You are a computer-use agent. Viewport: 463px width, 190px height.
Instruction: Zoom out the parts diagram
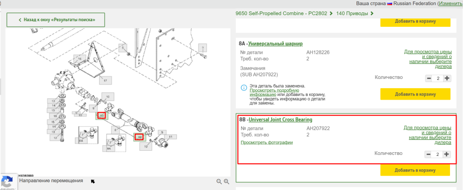[219, 182]
